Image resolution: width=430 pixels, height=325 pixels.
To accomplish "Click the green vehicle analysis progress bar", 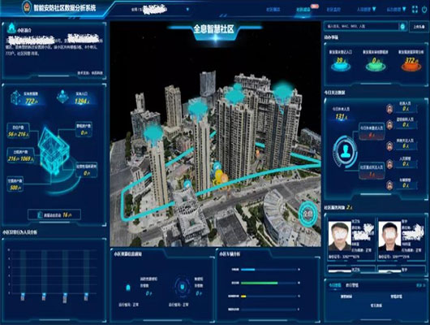I will tap(260, 283).
